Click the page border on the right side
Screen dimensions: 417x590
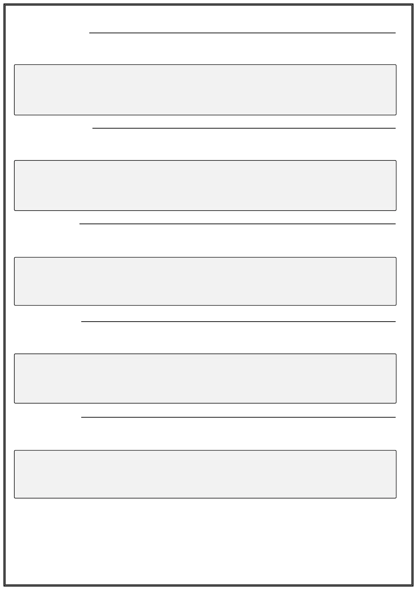pos(412,295)
